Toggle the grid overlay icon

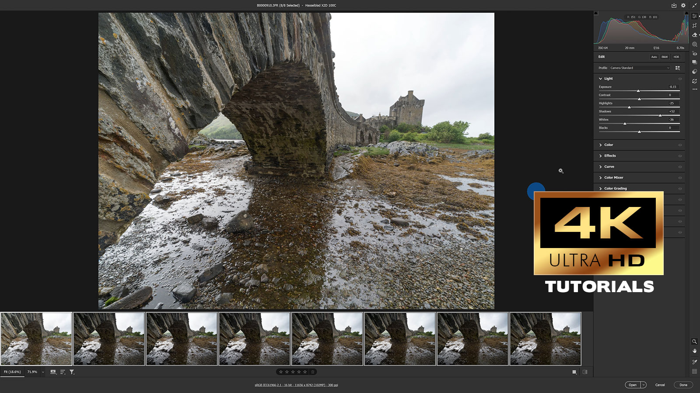point(694,372)
